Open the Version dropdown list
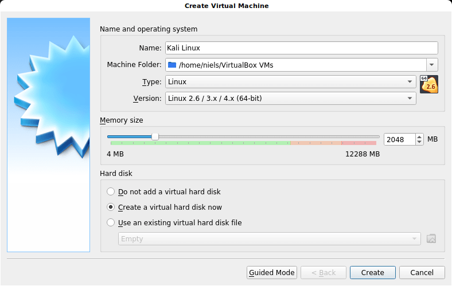The image size is (452, 286). (x=291, y=99)
